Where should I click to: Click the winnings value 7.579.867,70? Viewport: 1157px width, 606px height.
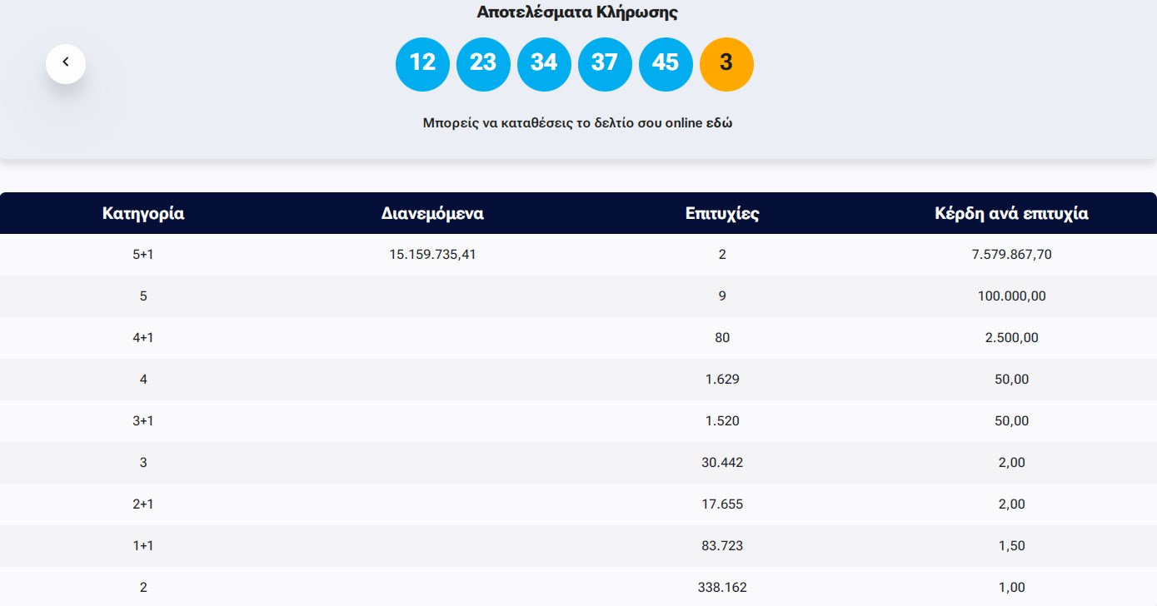pyautogui.click(x=1011, y=255)
